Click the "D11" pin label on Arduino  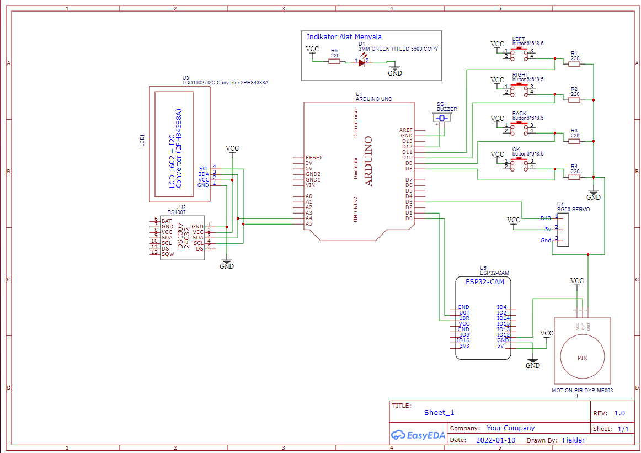407,152
